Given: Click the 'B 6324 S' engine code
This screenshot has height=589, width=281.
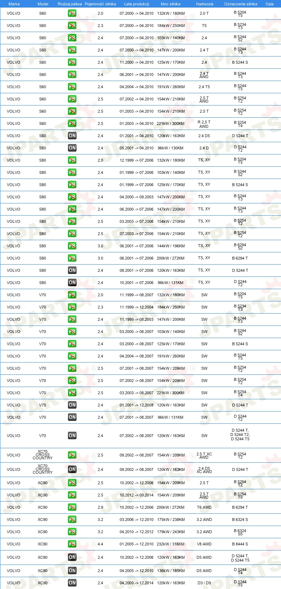Looking at the screenshot, I should click(x=240, y=520).
